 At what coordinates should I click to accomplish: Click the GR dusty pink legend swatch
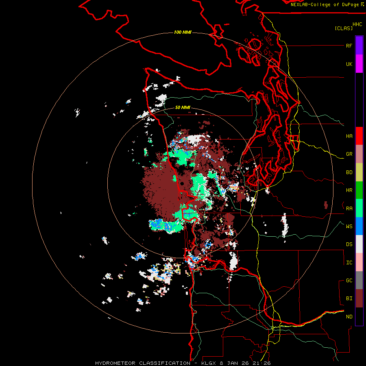tap(359, 154)
